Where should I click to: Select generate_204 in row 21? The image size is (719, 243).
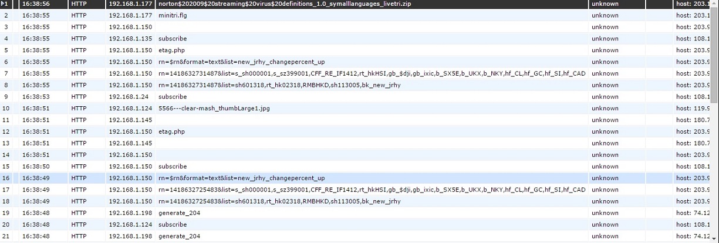click(x=179, y=237)
